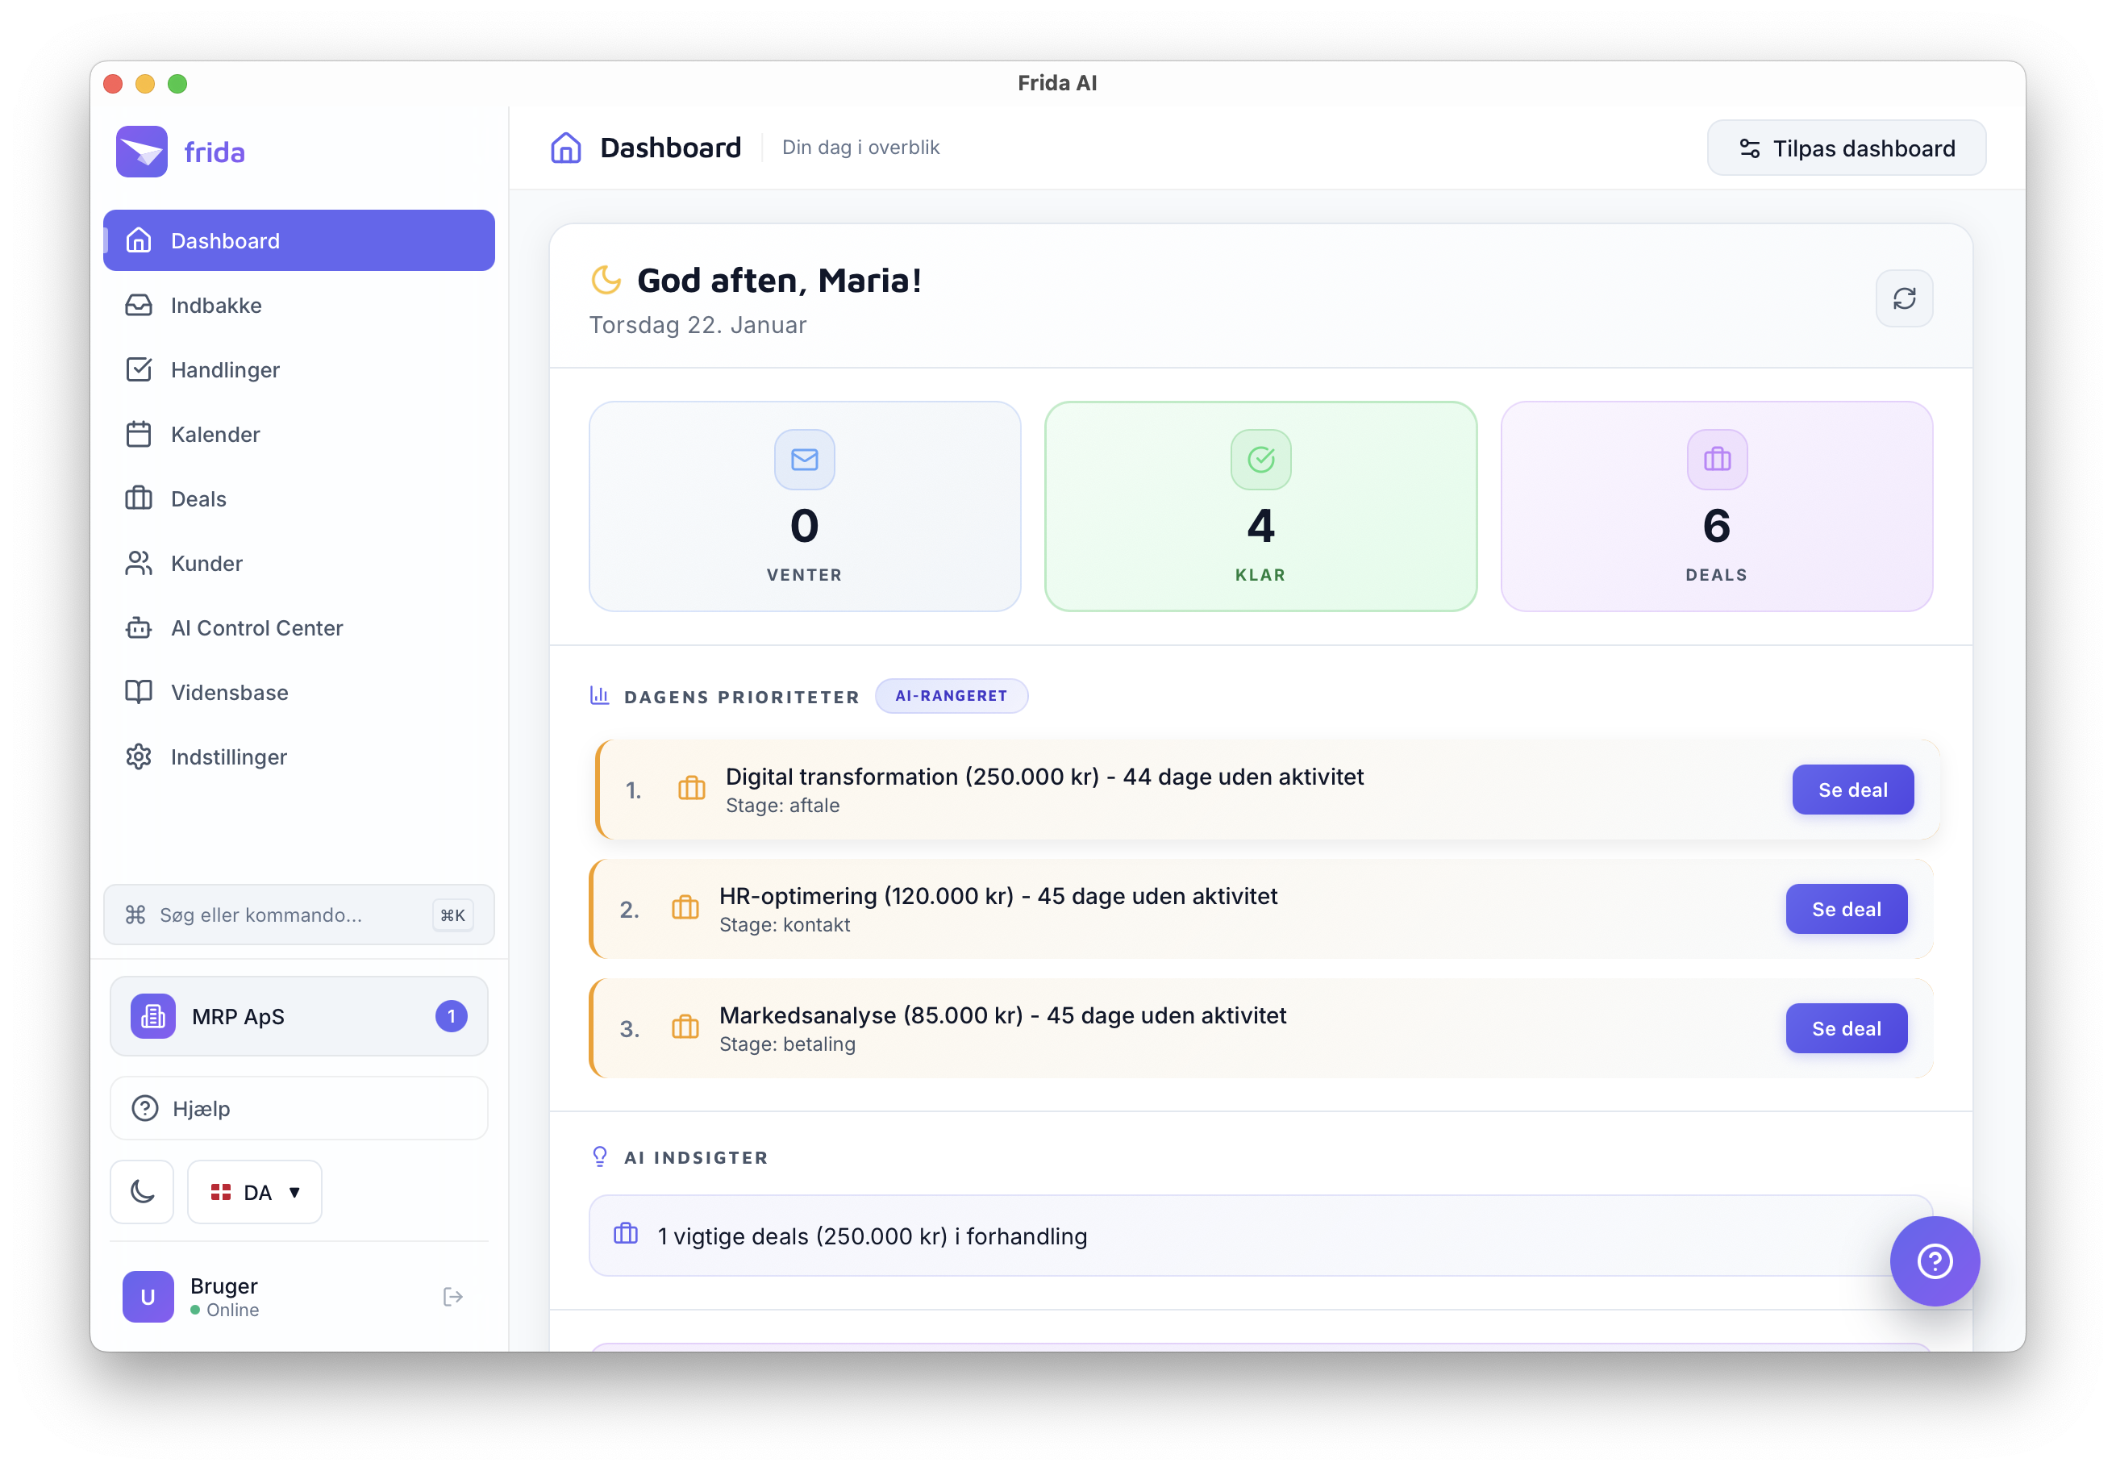The image size is (2116, 1471).
Task: Click the refresh icon in greeting card
Action: tap(1903, 298)
